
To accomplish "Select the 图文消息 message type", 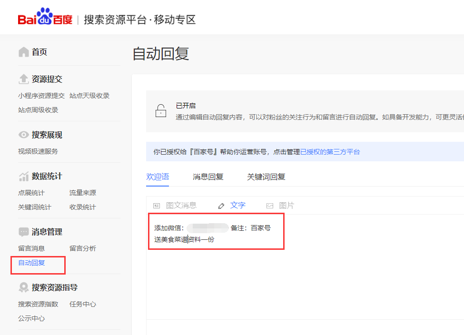I will click(175, 206).
